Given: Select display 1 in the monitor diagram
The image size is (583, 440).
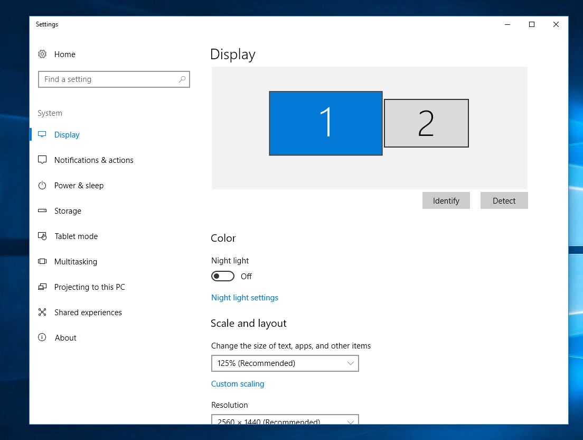Looking at the screenshot, I should pyautogui.click(x=325, y=123).
